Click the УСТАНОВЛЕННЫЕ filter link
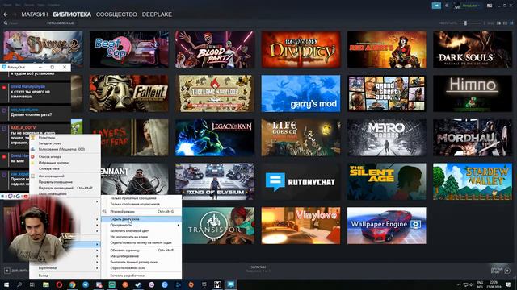517x290 pixels. coord(61,23)
